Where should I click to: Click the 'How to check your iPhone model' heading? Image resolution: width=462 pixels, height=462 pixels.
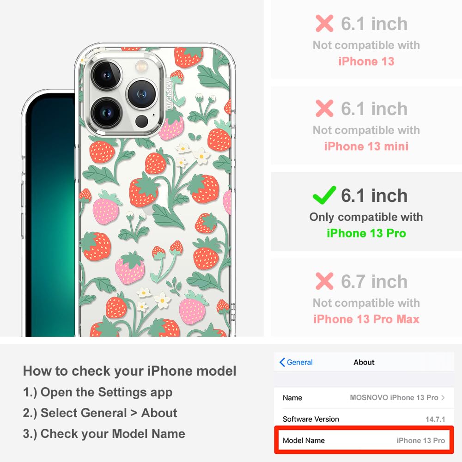(130, 371)
